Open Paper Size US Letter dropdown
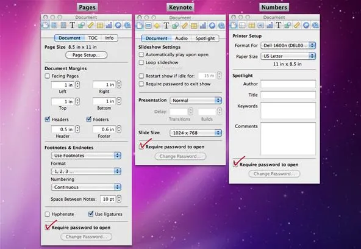The image size is (361, 249). (288, 56)
